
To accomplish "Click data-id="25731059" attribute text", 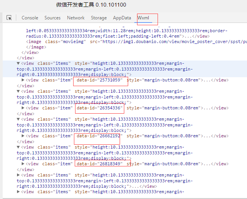I will pos(99,80).
